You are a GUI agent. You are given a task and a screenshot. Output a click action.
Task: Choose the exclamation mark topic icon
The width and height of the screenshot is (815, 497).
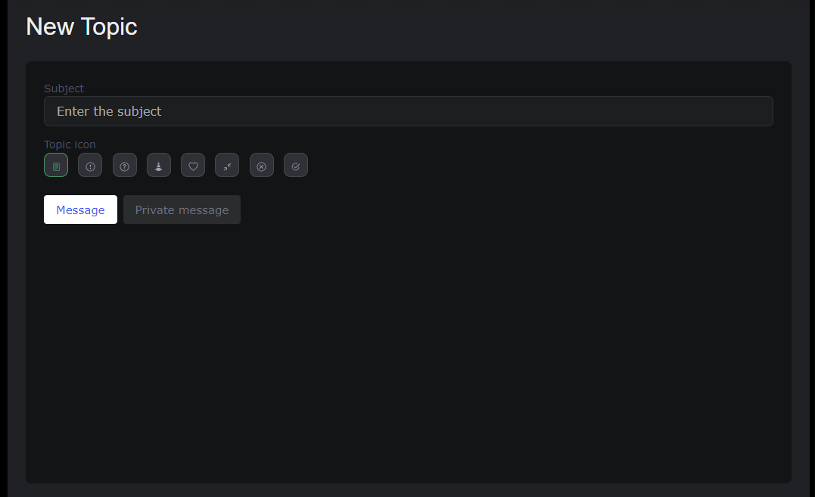coord(90,165)
